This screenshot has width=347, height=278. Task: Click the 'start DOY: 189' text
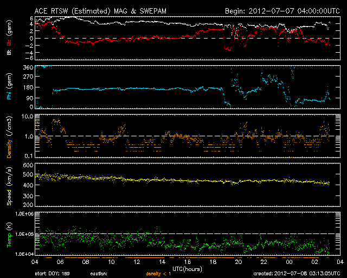[x=52, y=274]
